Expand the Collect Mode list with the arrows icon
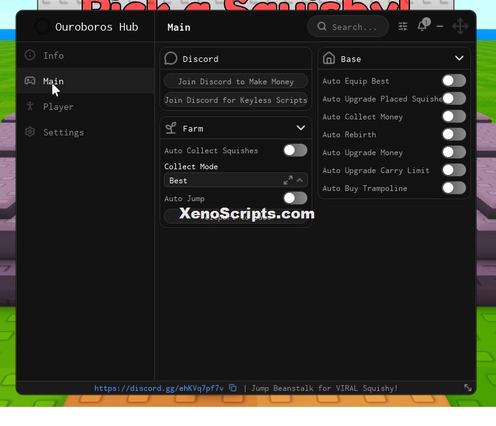Viewport: 496px width, 426px height. (288, 180)
